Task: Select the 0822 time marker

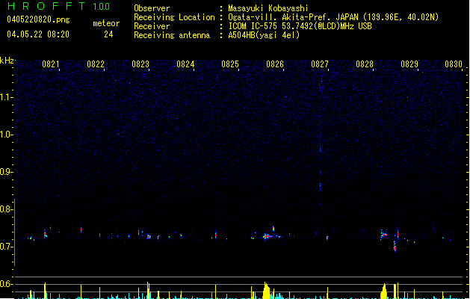Action: [96, 64]
